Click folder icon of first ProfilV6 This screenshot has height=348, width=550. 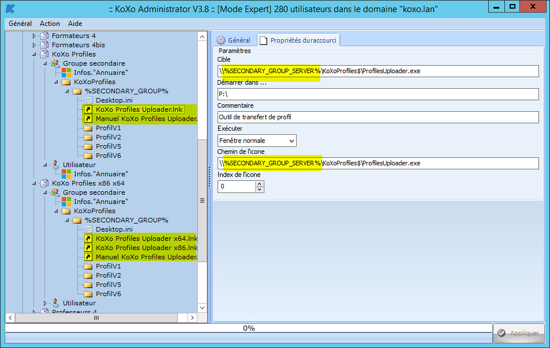click(x=88, y=156)
